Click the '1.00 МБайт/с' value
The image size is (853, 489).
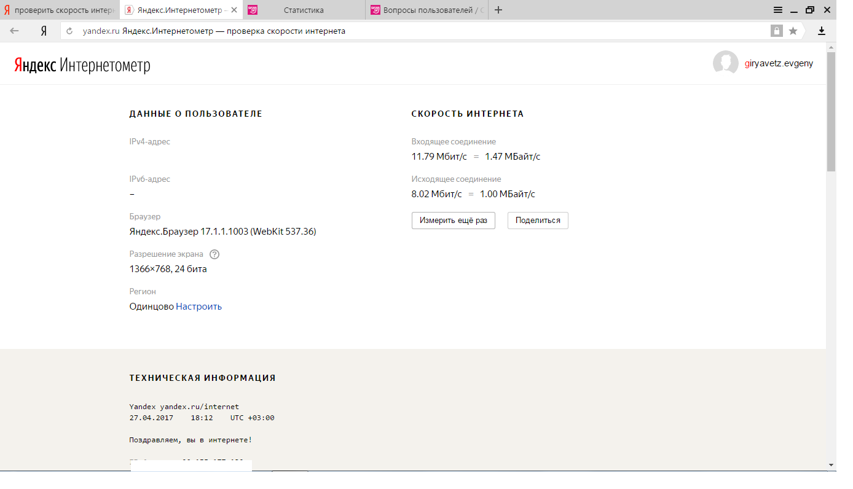click(x=508, y=194)
